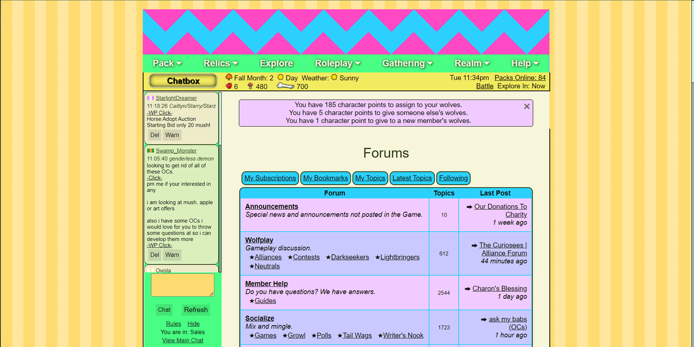
Task: Open the Packs Online: 84 link
Action: (x=520, y=78)
